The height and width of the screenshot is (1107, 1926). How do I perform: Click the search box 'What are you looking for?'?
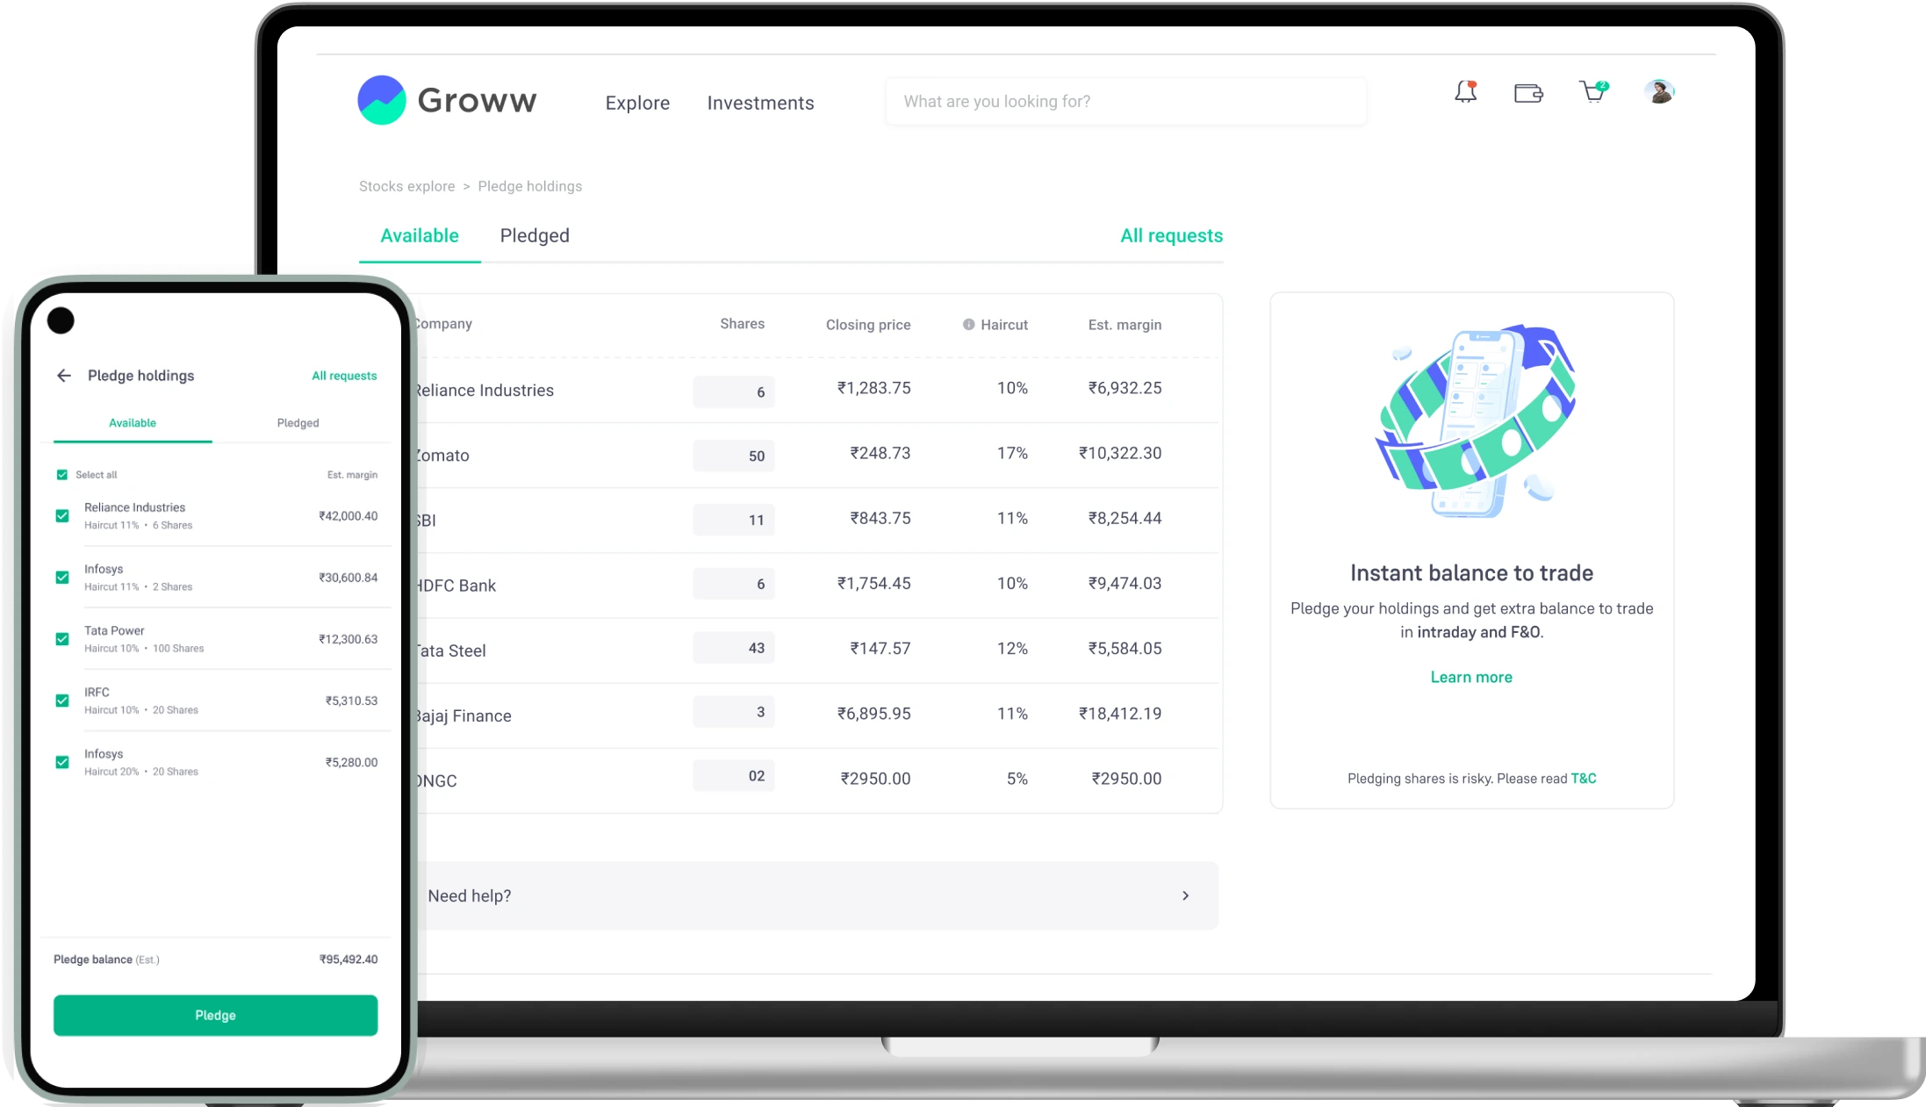tap(1125, 102)
